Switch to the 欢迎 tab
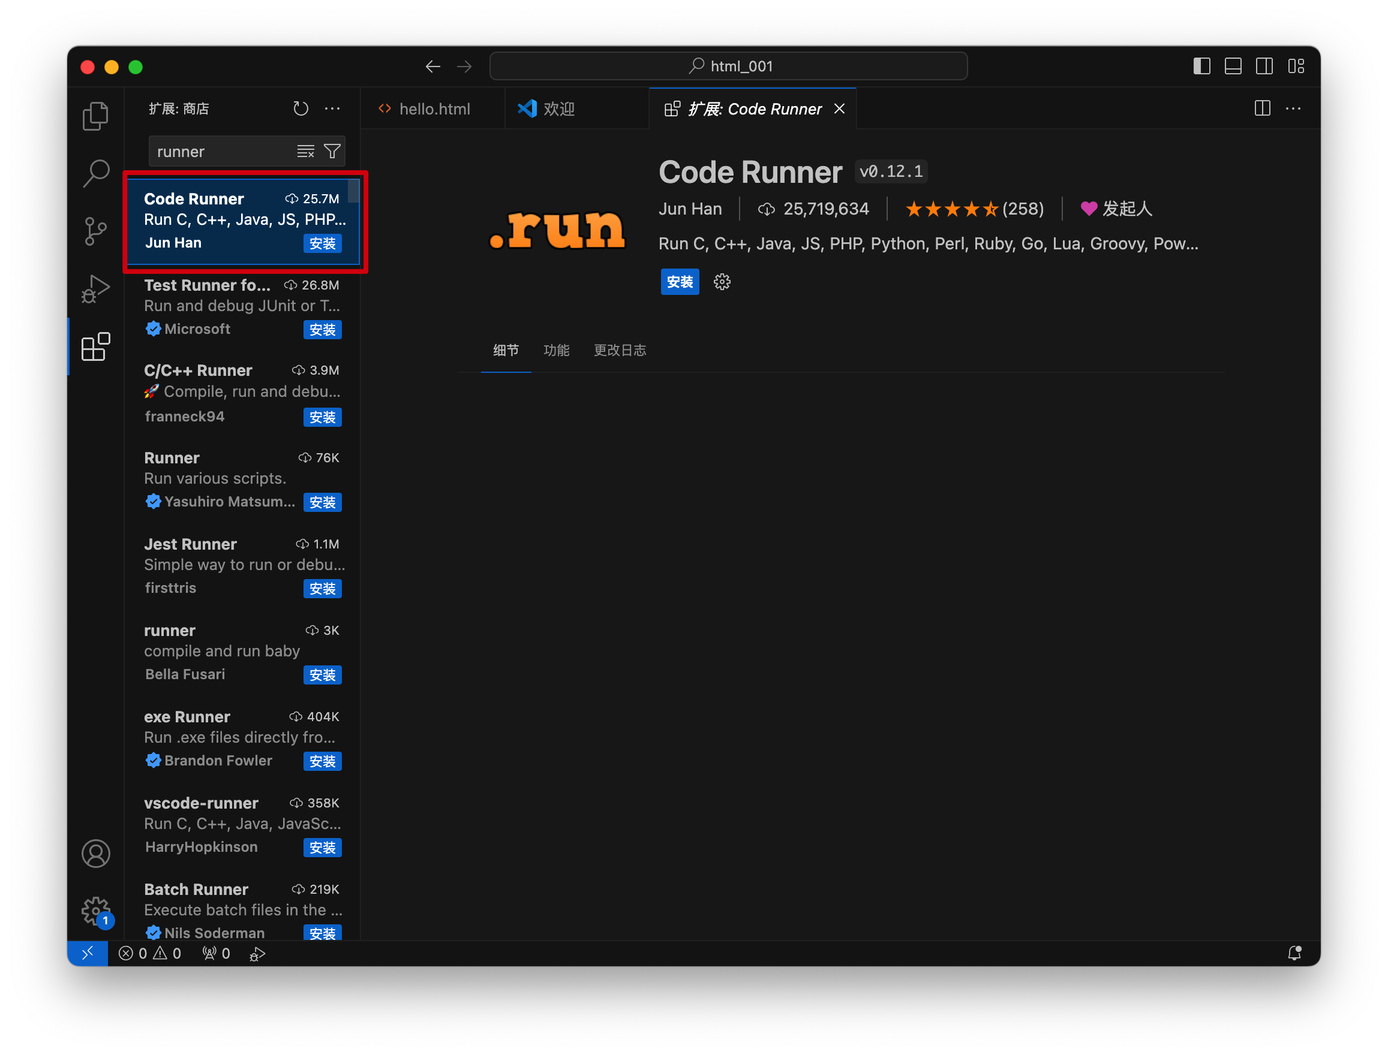The image size is (1388, 1055). (577, 108)
